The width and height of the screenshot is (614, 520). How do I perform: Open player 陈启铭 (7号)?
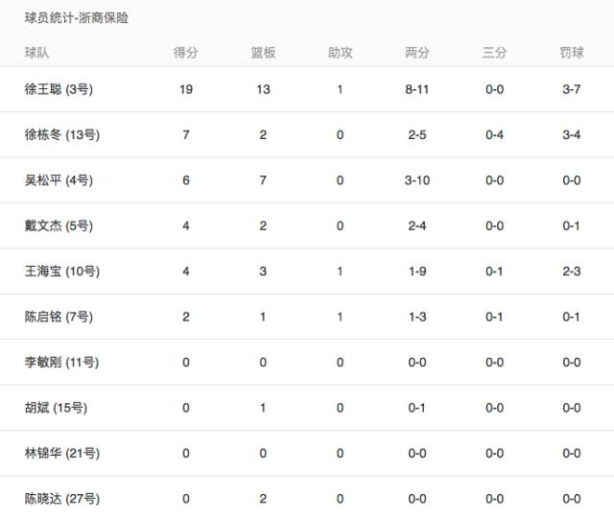[x=59, y=317]
